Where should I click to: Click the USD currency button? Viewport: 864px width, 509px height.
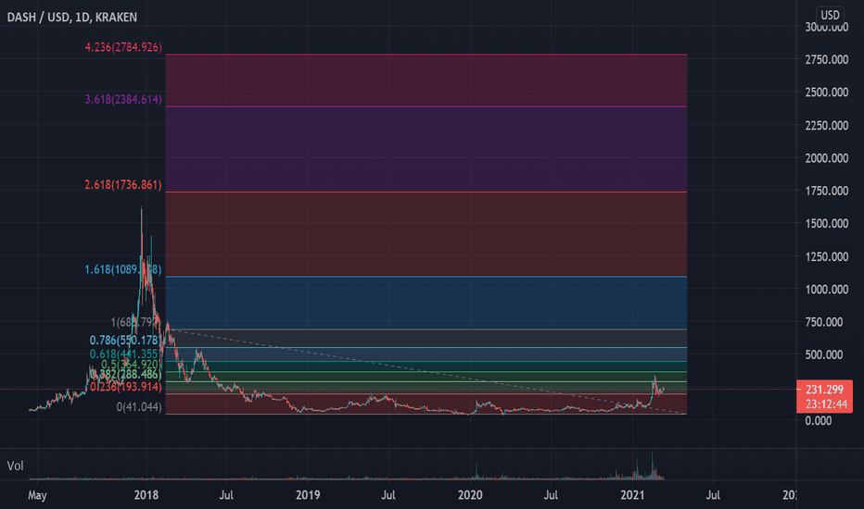click(830, 15)
